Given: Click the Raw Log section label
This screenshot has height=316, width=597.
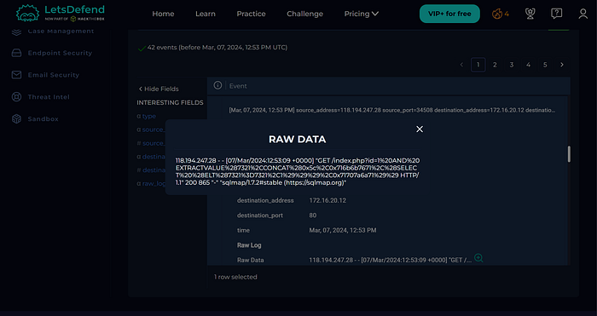Looking at the screenshot, I should [249, 245].
